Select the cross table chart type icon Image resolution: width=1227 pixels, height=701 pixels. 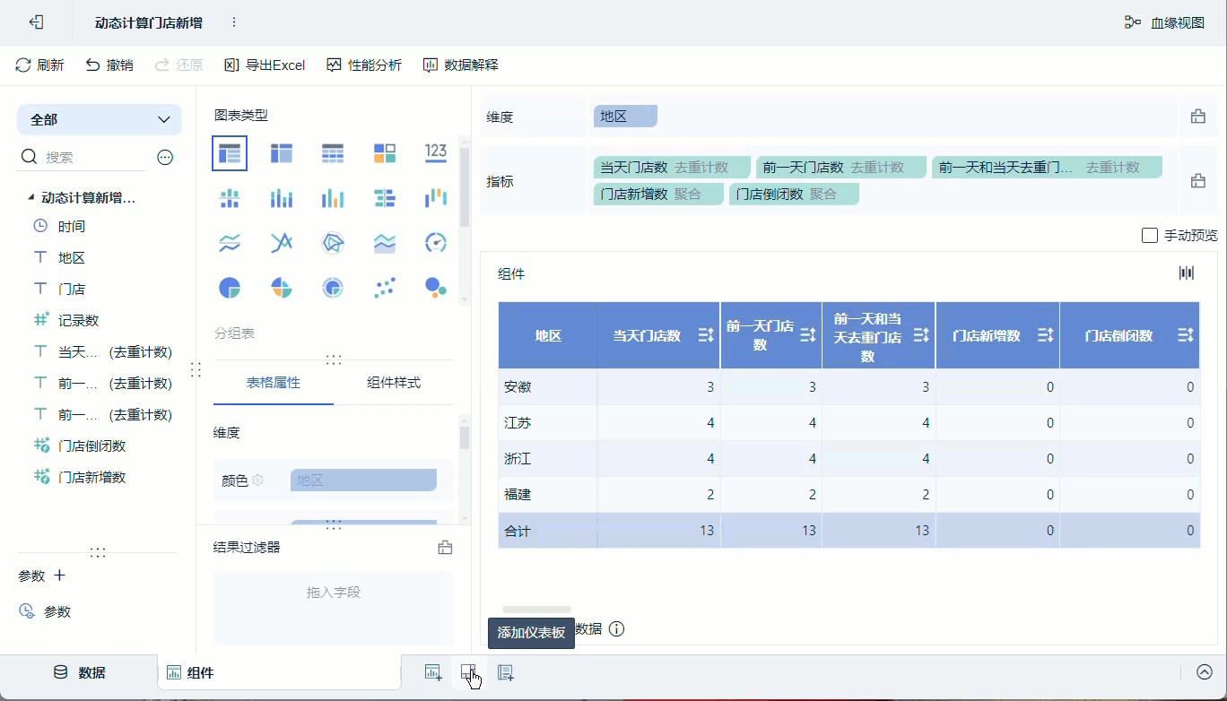tap(282, 153)
